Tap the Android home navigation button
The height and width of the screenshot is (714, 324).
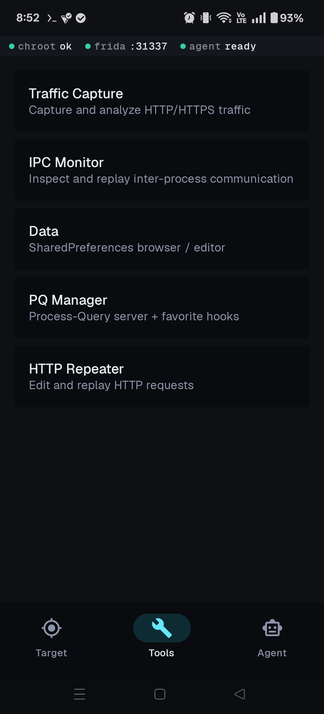pyautogui.click(x=160, y=694)
